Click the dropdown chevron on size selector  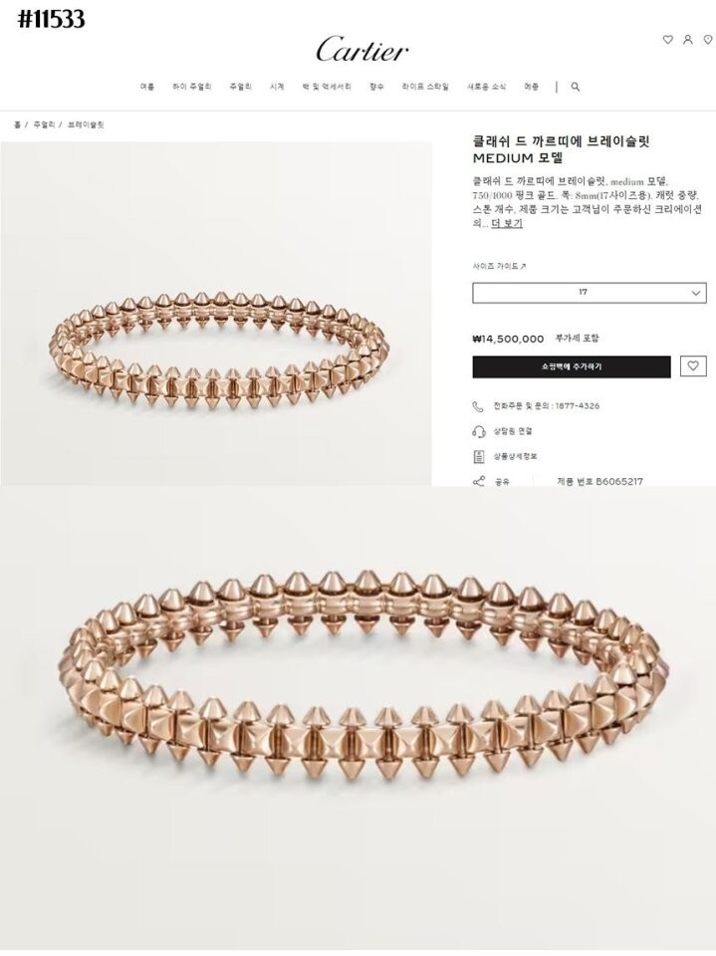(695, 293)
